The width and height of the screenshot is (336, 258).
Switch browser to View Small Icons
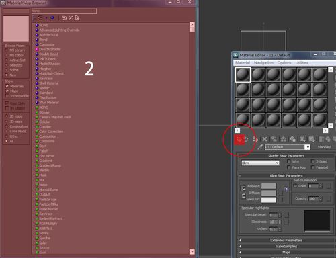click(x=46, y=18)
